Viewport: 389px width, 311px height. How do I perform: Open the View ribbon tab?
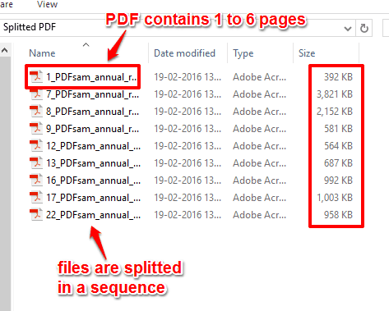tap(47, 4)
